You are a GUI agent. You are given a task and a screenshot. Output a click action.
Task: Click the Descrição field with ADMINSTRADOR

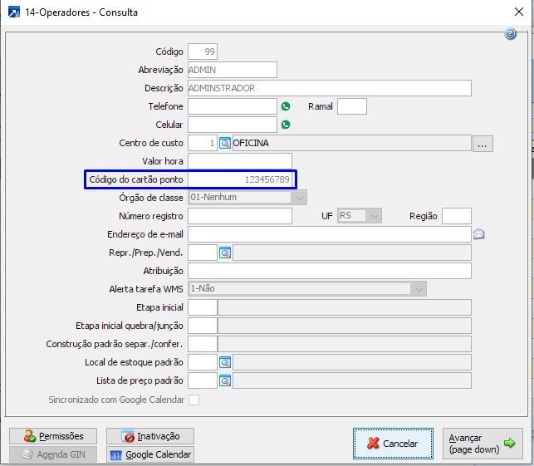(330, 88)
